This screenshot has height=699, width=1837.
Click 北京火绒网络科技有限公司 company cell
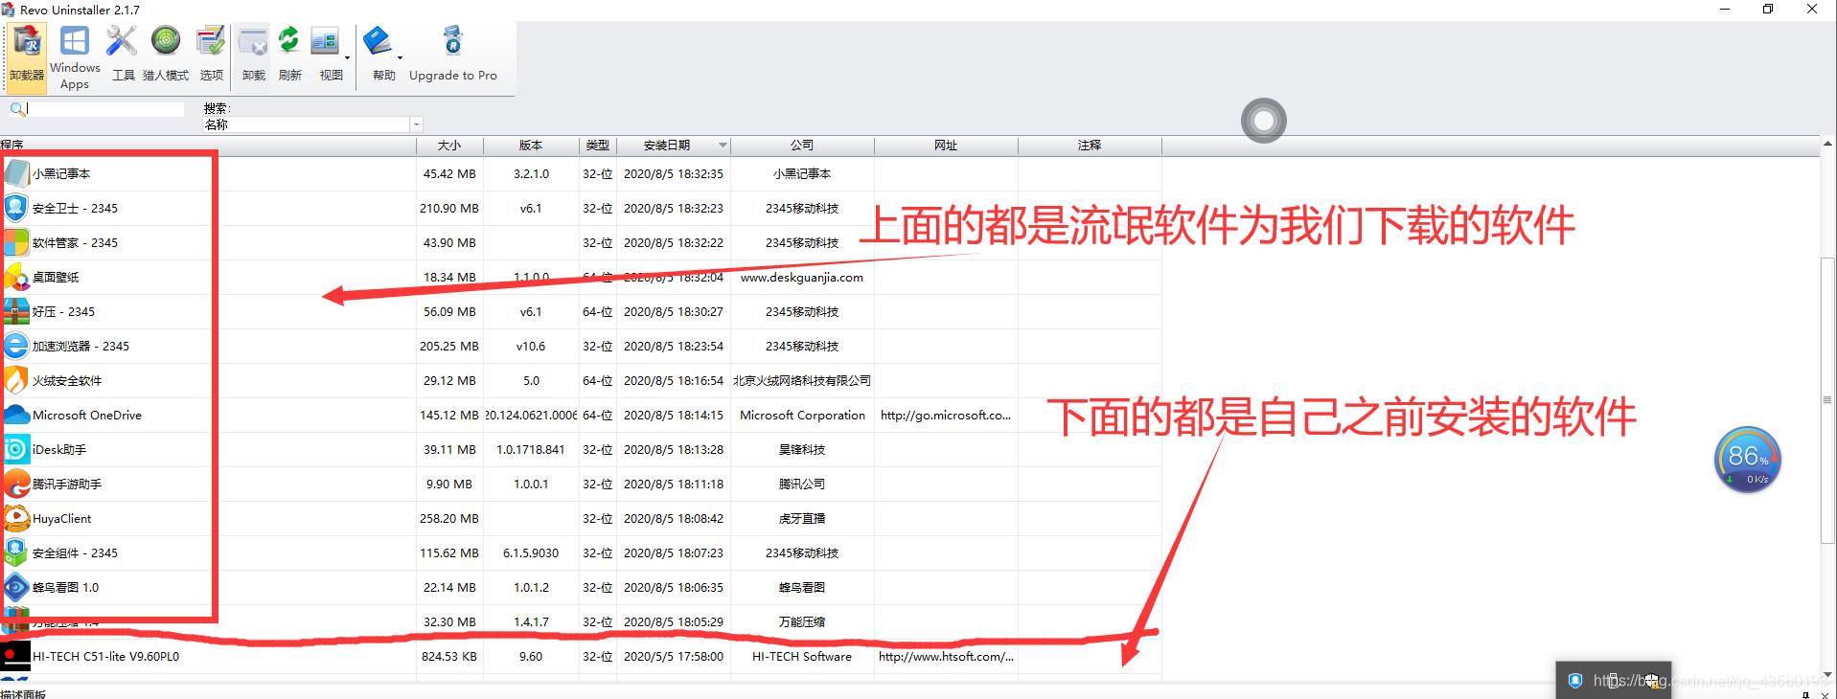[x=802, y=381]
